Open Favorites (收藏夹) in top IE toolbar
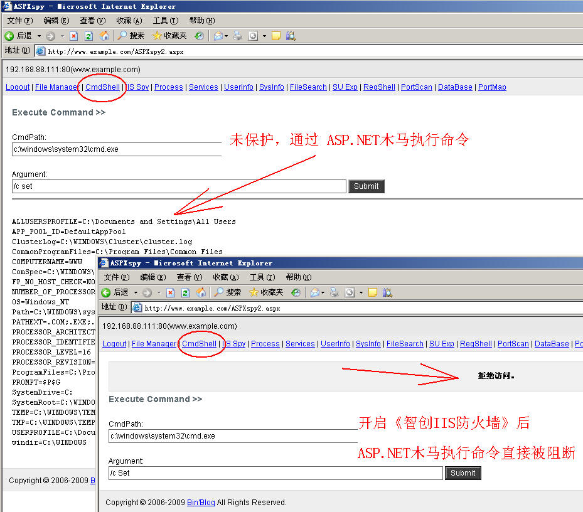The height and width of the screenshot is (512, 583). [x=169, y=36]
